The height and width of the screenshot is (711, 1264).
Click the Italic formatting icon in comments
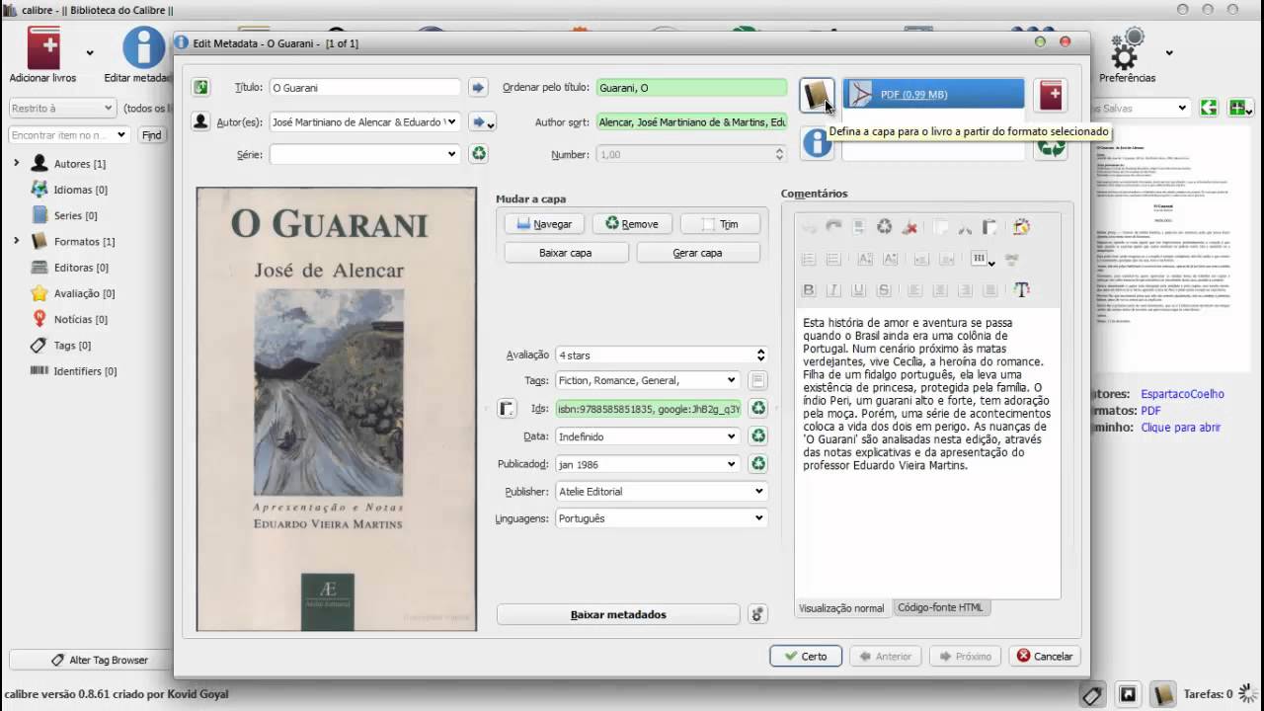833,289
